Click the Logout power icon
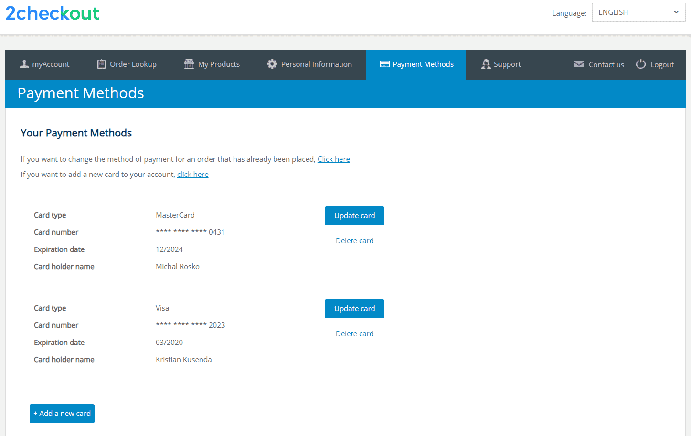 point(640,63)
